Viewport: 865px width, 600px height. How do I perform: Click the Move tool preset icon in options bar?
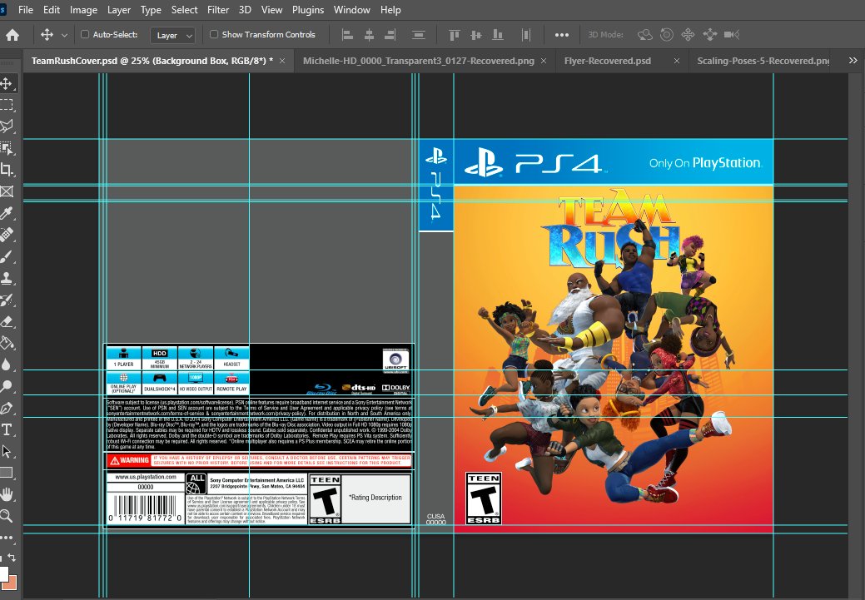pyautogui.click(x=47, y=35)
